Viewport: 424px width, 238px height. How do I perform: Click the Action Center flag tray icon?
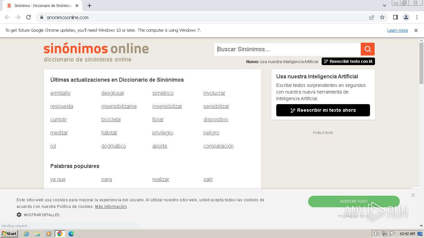[x=392, y=234]
